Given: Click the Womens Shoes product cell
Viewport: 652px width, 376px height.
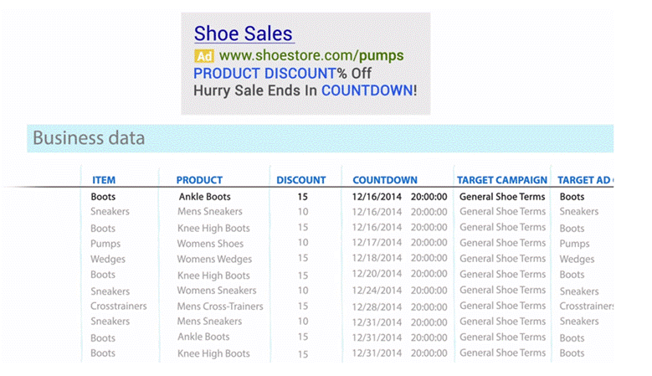Looking at the screenshot, I should [210, 244].
